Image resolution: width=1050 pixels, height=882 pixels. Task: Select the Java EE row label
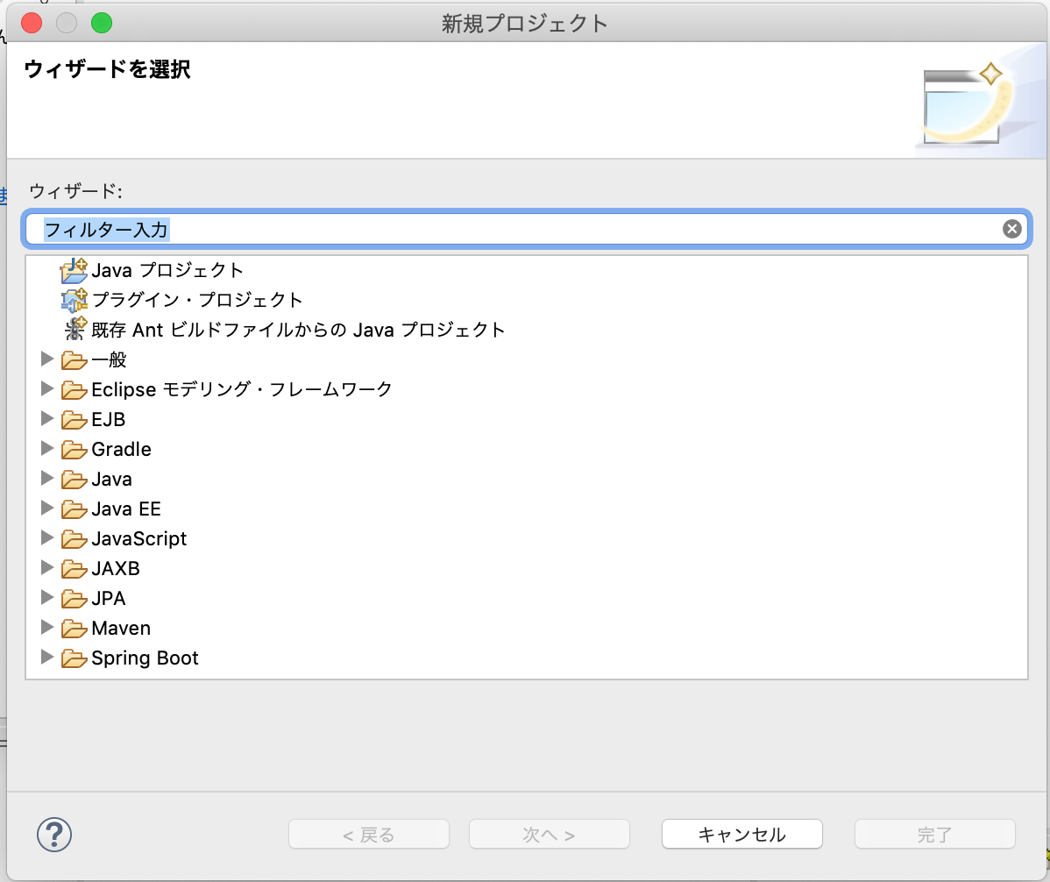click(126, 509)
